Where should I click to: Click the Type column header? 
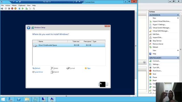[98, 41]
